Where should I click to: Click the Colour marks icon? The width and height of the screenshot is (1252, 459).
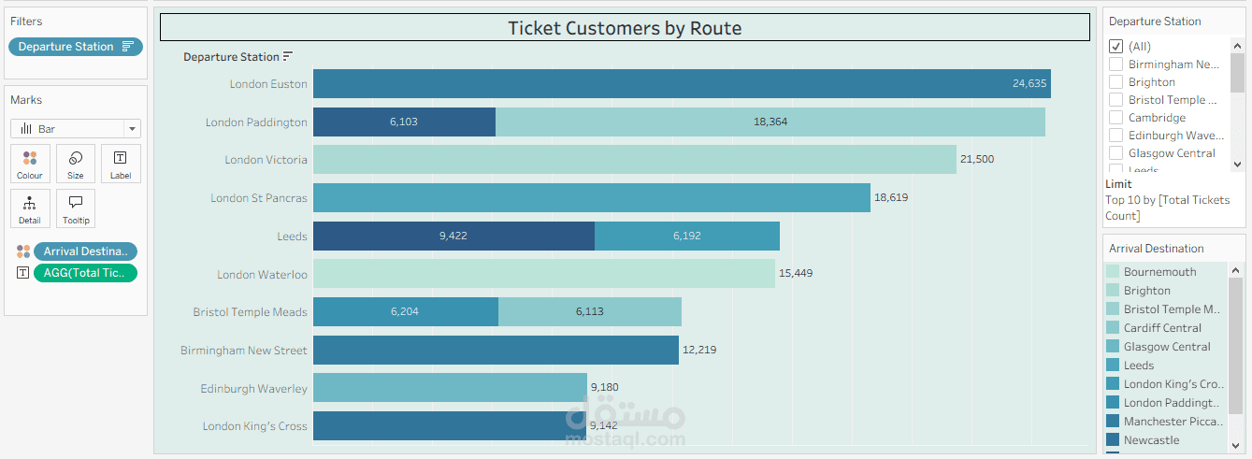tap(29, 163)
